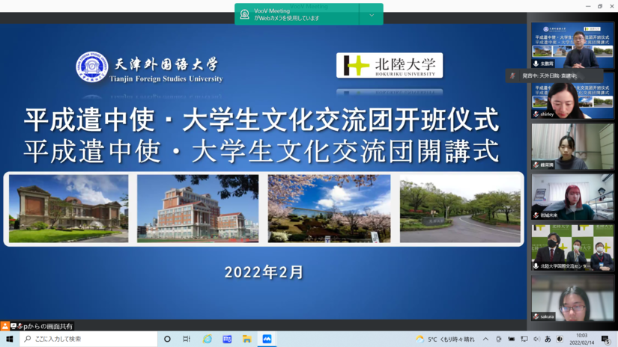Click the Hokuriku University logo on slide
618x347 pixels.
coord(390,65)
